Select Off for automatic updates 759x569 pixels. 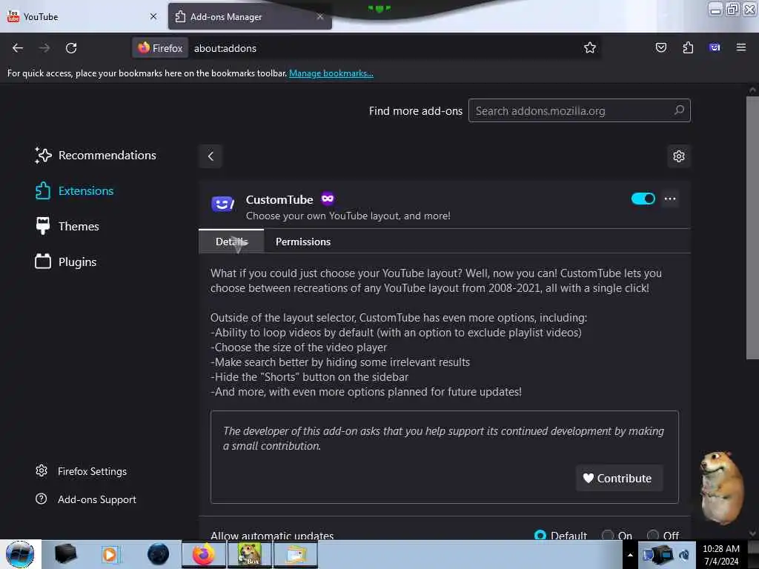[x=652, y=535]
